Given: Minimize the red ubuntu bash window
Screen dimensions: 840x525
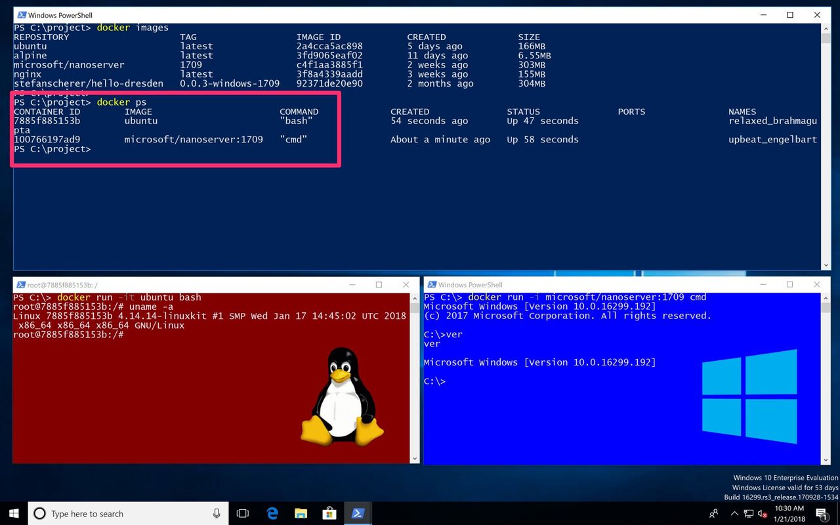Looking at the screenshot, I should (x=352, y=285).
